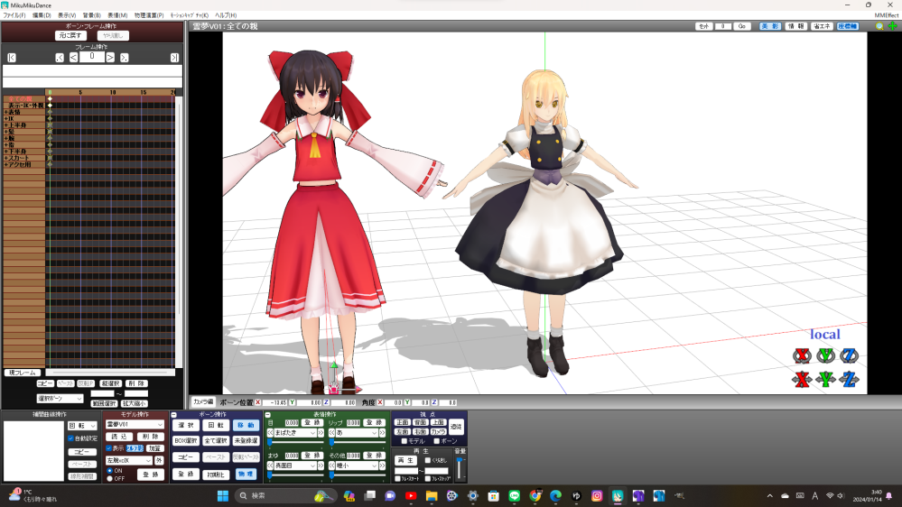Collapse the ボーン操作 panel minus icon
This screenshot has width=902, height=507.
click(173, 414)
